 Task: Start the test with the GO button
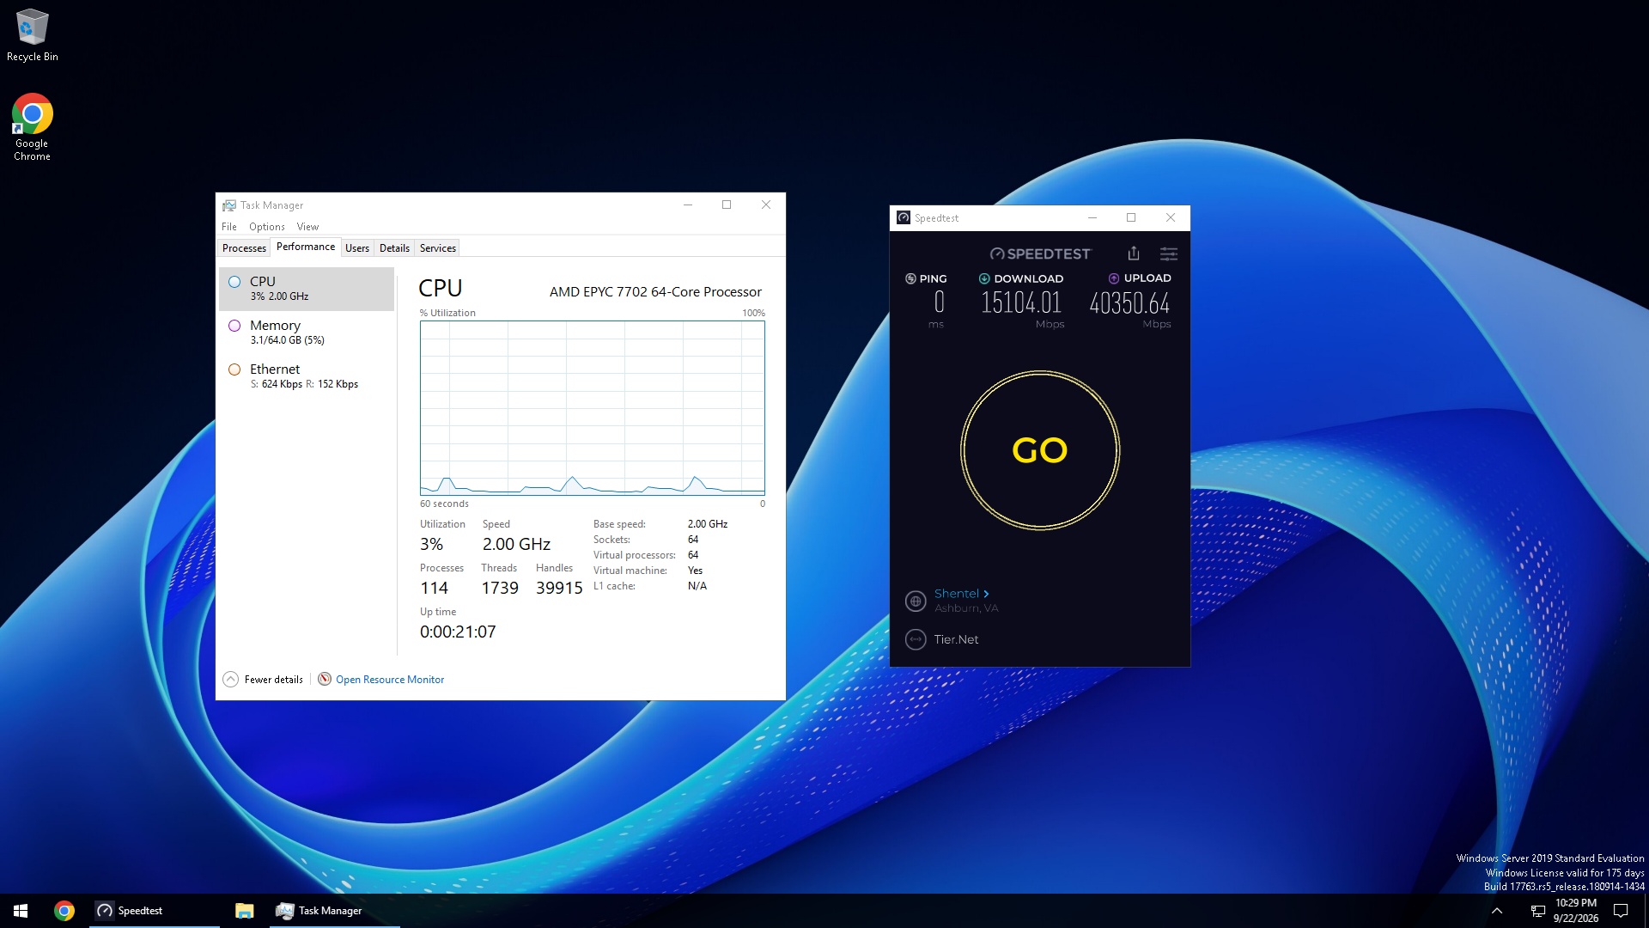pos(1040,450)
